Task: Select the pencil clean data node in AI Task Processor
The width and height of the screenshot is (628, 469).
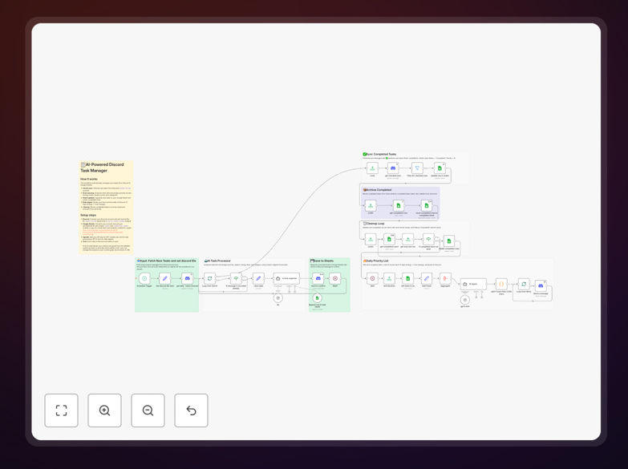Action: click(x=258, y=278)
